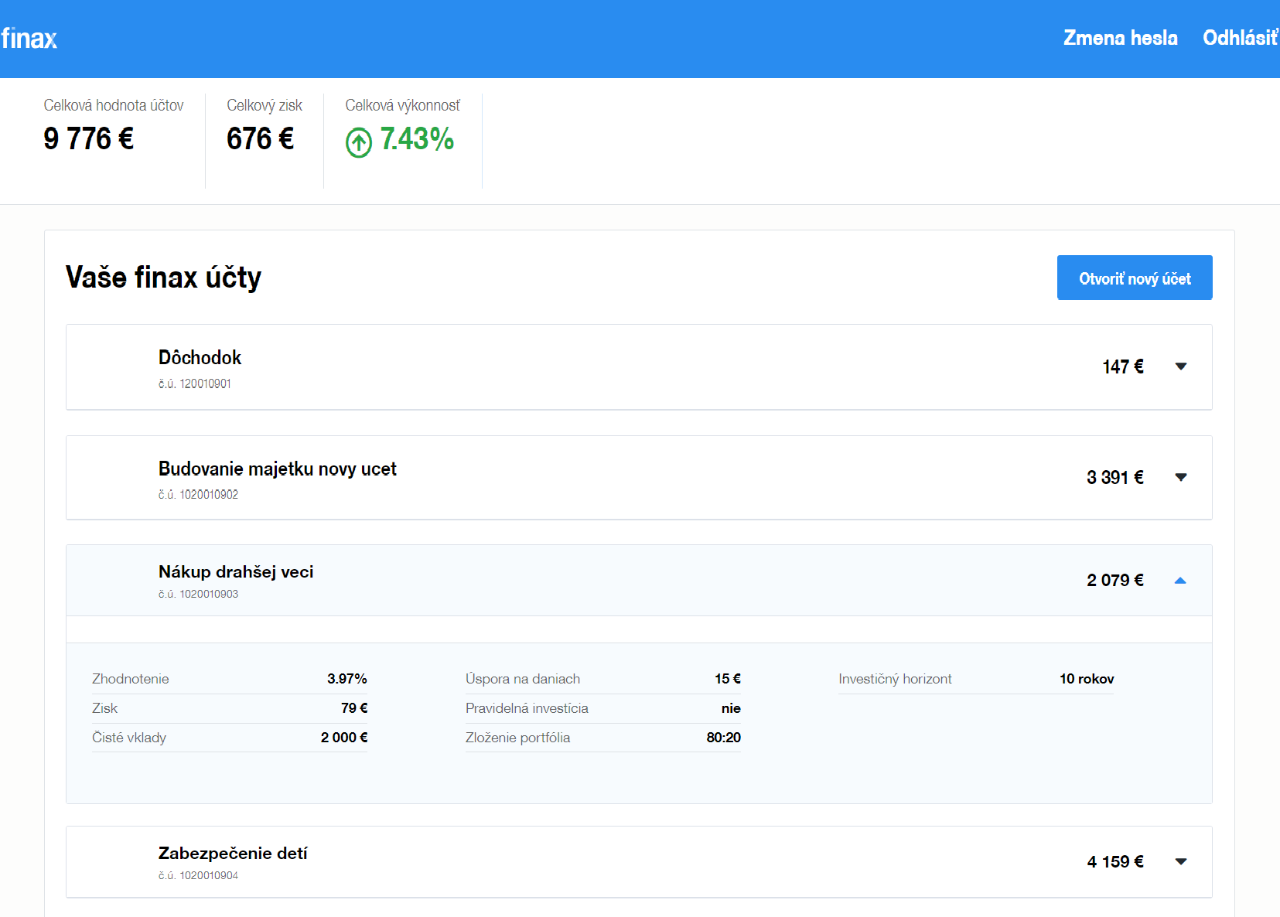
Task: Click the Dôchodok account title
Action: (200, 357)
